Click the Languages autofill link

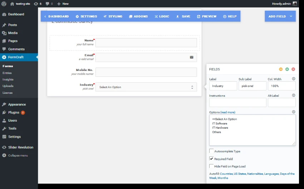271,174
